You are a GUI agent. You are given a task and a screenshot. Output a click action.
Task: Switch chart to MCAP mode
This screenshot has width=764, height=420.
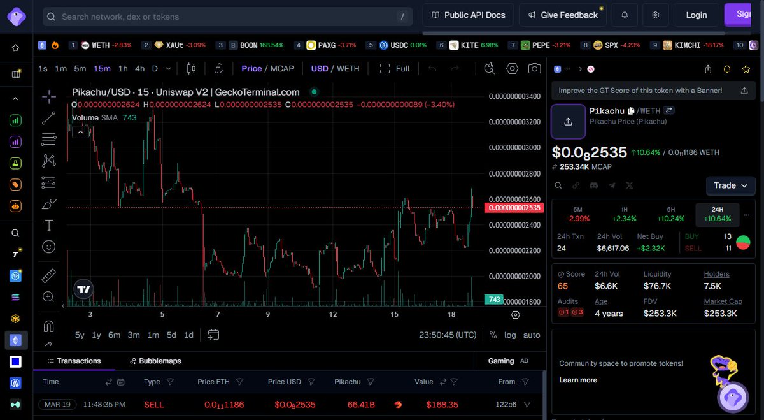(x=283, y=68)
